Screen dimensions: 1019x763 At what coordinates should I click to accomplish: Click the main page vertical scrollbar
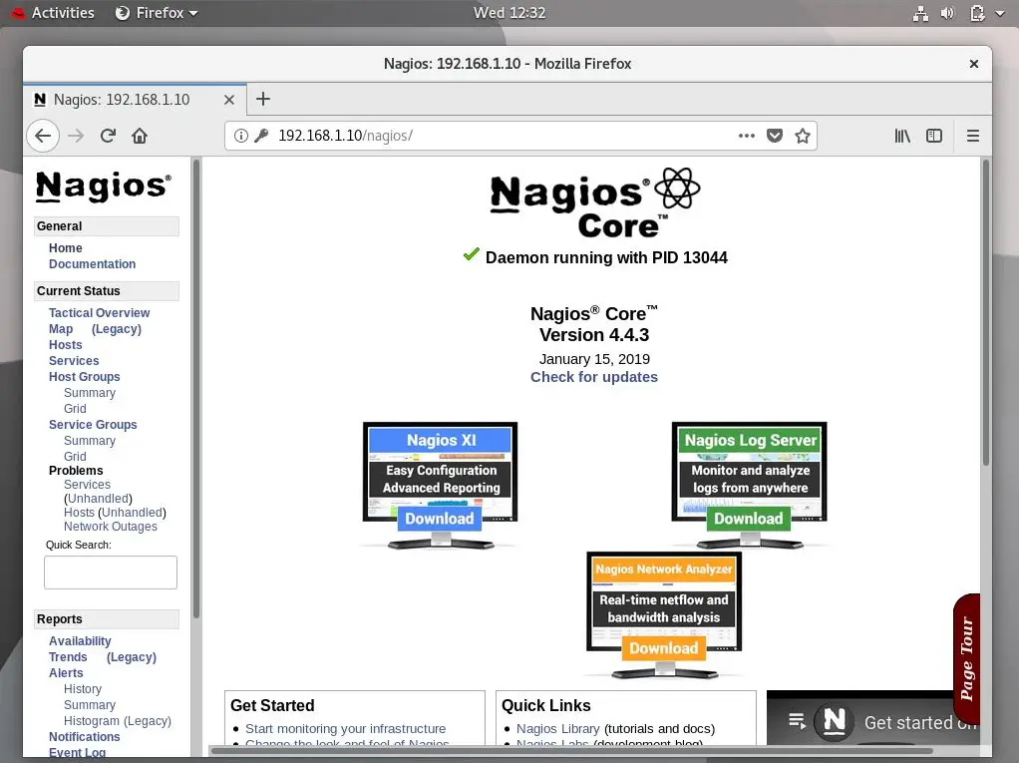coord(986,312)
